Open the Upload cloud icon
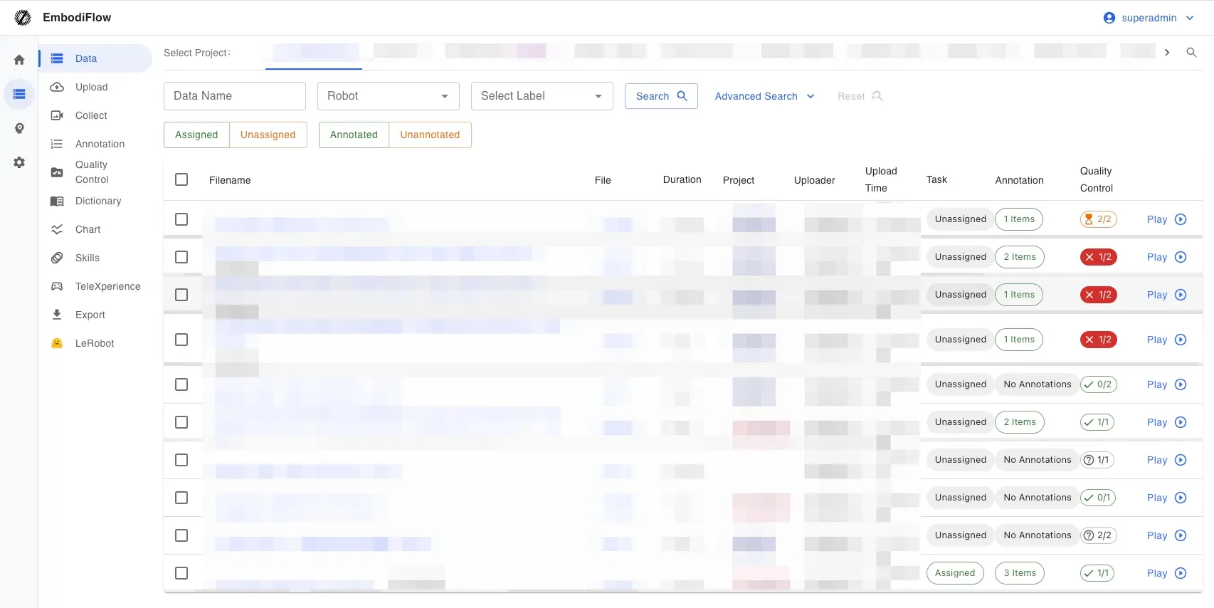This screenshot has width=1214, height=608. 57,87
